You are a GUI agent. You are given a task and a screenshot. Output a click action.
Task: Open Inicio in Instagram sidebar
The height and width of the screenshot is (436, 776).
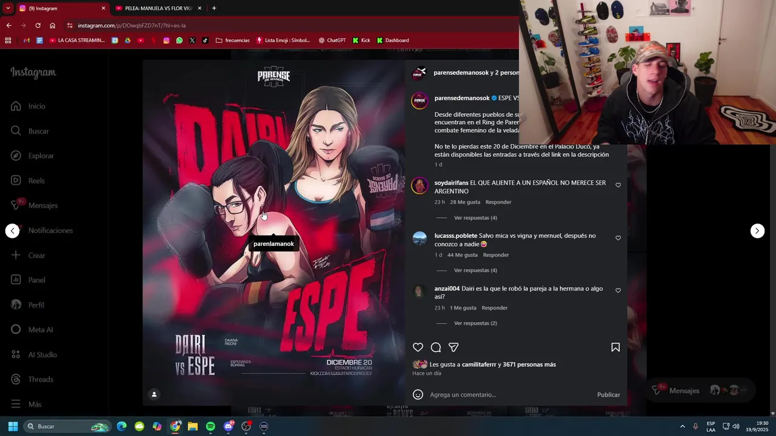pos(28,106)
